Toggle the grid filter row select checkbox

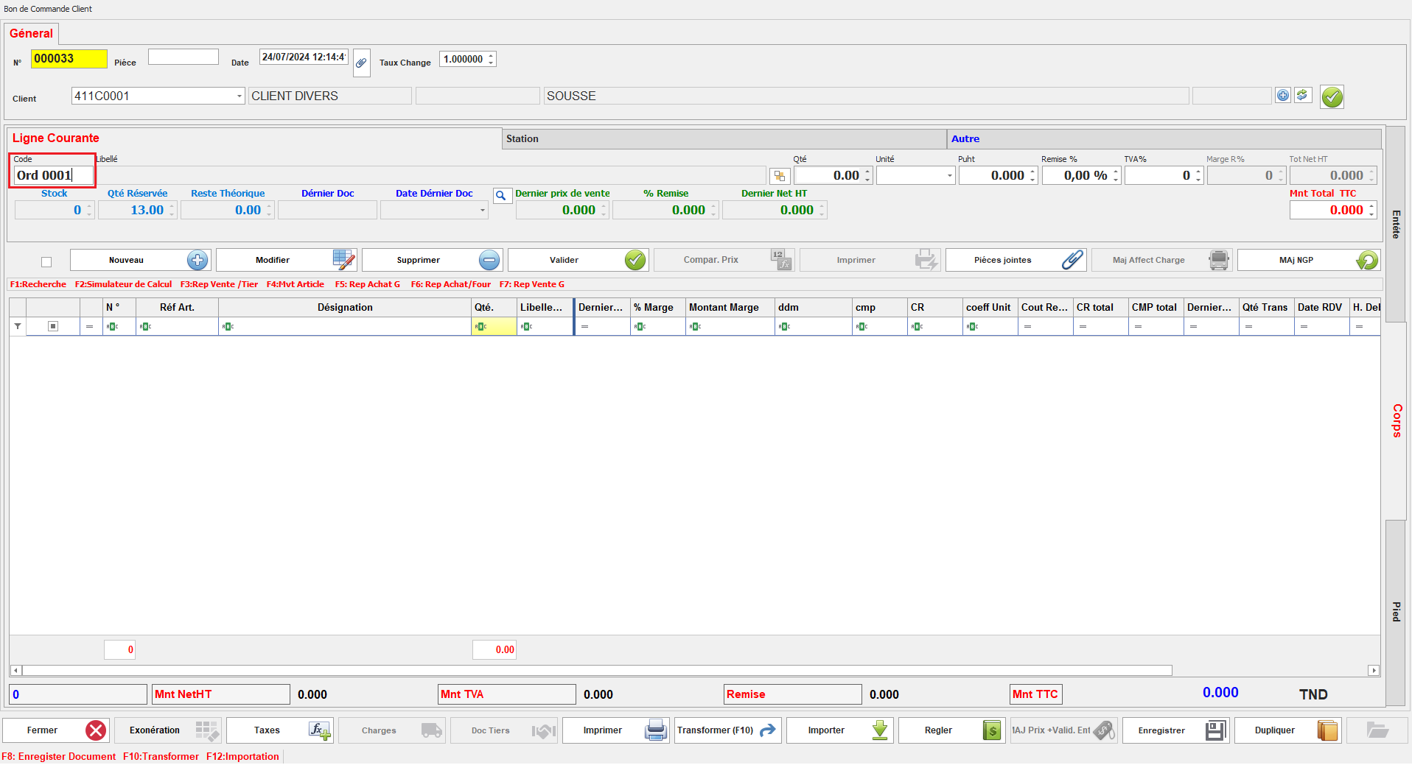tap(53, 326)
